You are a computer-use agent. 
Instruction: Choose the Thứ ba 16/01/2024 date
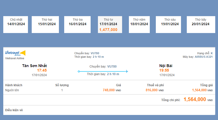click(78, 24)
